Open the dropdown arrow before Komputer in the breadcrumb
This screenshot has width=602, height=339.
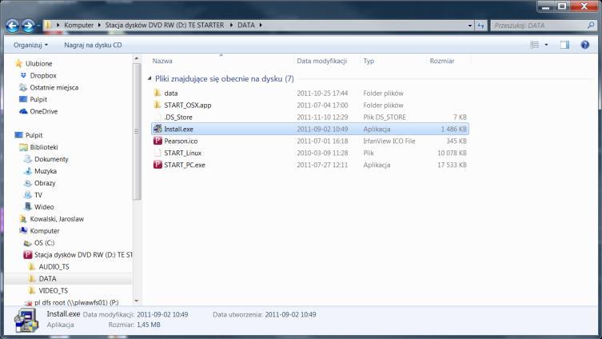coord(58,25)
